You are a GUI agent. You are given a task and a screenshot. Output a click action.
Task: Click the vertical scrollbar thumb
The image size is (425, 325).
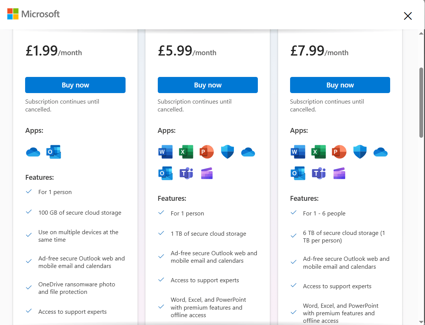coord(421,102)
